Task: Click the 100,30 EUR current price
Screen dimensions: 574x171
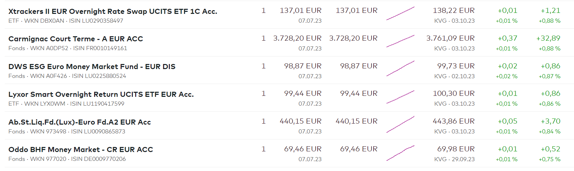Action: (453, 93)
